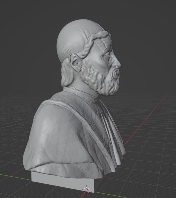Click the orange origin point beside the ear
The width and height of the screenshot is (176, 198).
[81, 68]
